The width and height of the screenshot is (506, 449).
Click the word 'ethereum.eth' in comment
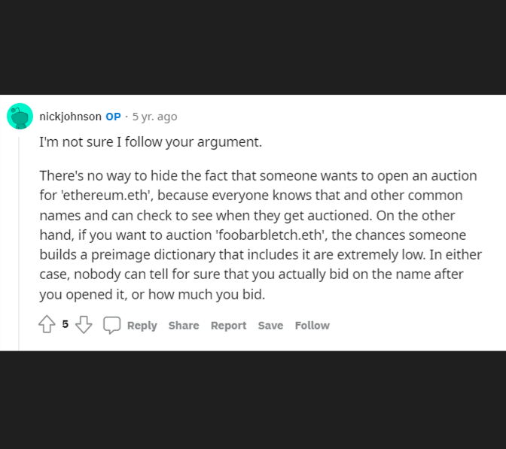click(105, 196)
